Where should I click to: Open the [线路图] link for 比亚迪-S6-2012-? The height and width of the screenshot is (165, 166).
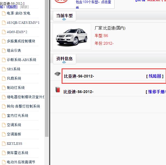click(x=155, y=76)
